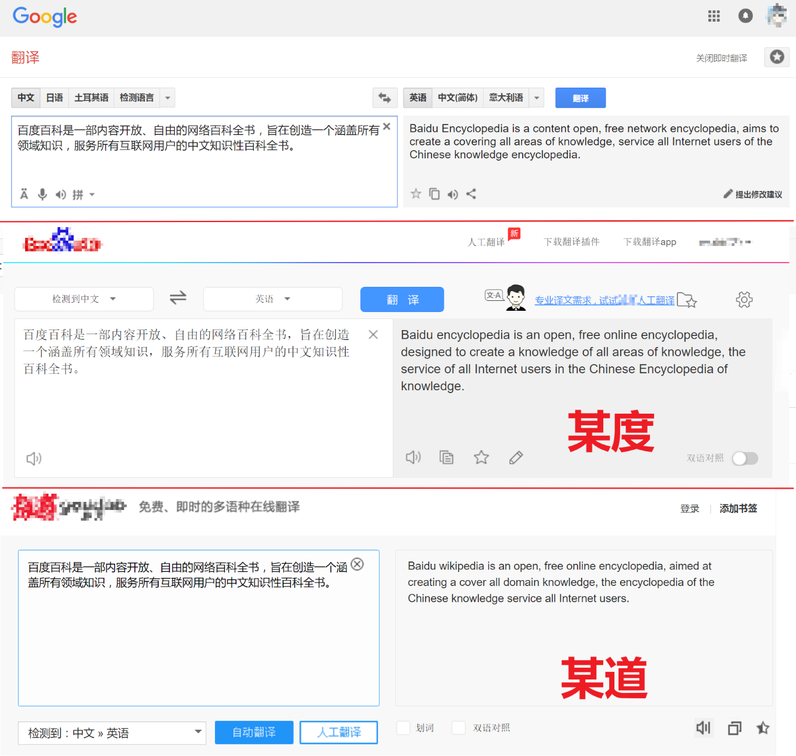
Task: Select 中文 source language tab
Action: pyautogui.click(x=26, y=98)
